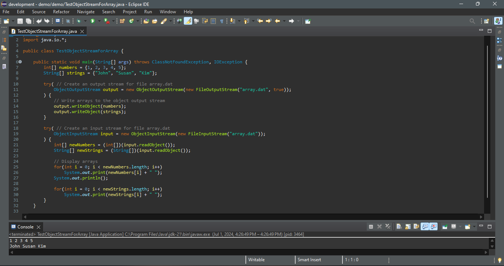Click the Clear Console icon
This screenshot has height=266, width=504.
[399, 227]
